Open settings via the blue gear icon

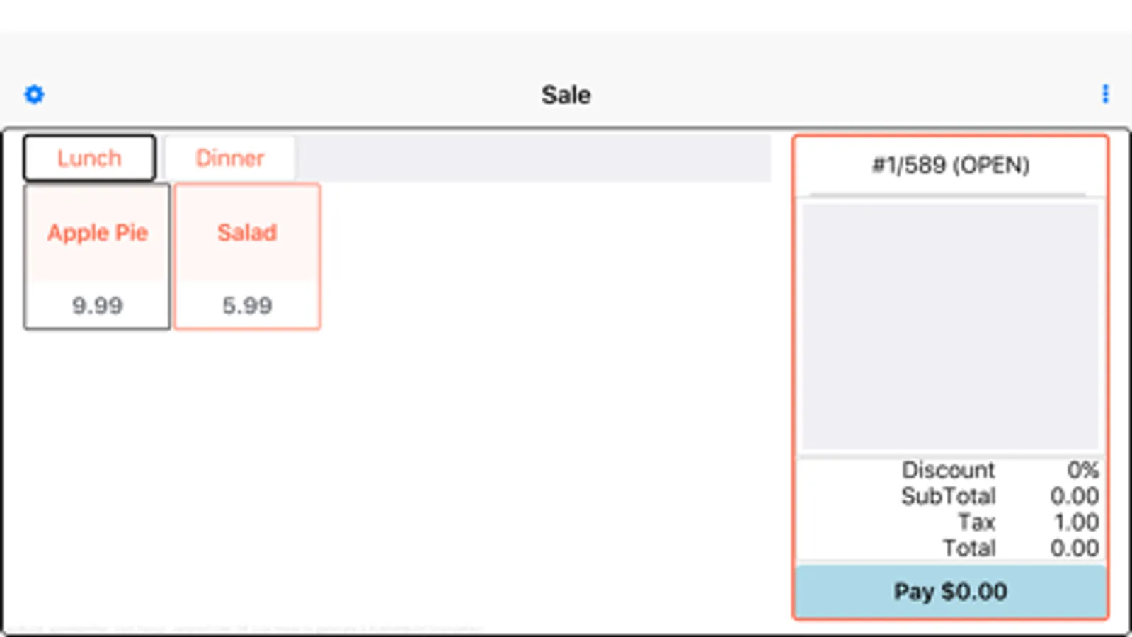pyautogui.click(x=34, y=94)
